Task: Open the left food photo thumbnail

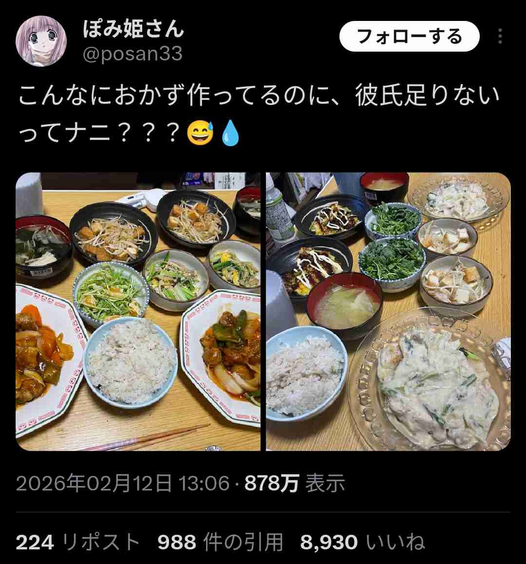Action: [138, 312]
